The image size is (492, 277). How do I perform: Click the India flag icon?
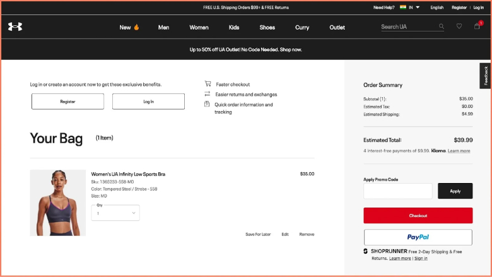click(x=403, y=7)
